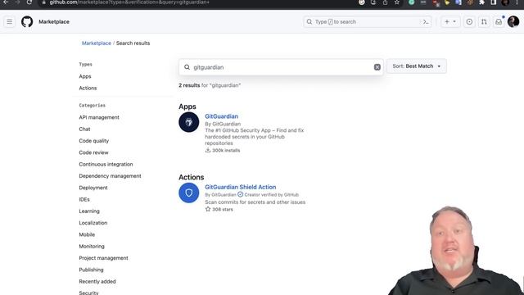Click the verified creator checkmark badge
The height and width of the screenshot is (295, 524).
pos(240,194)
